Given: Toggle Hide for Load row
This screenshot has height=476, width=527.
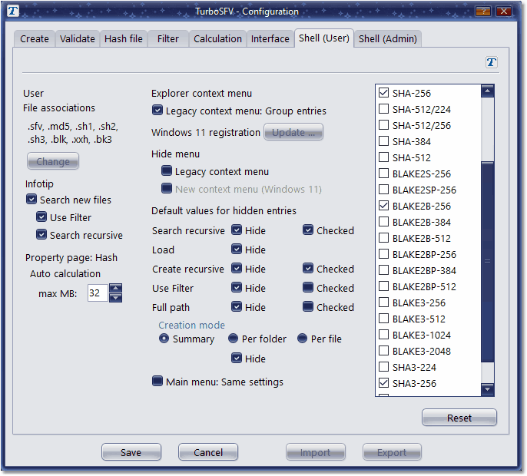Looking at the screenshot, I should point(237,250).
